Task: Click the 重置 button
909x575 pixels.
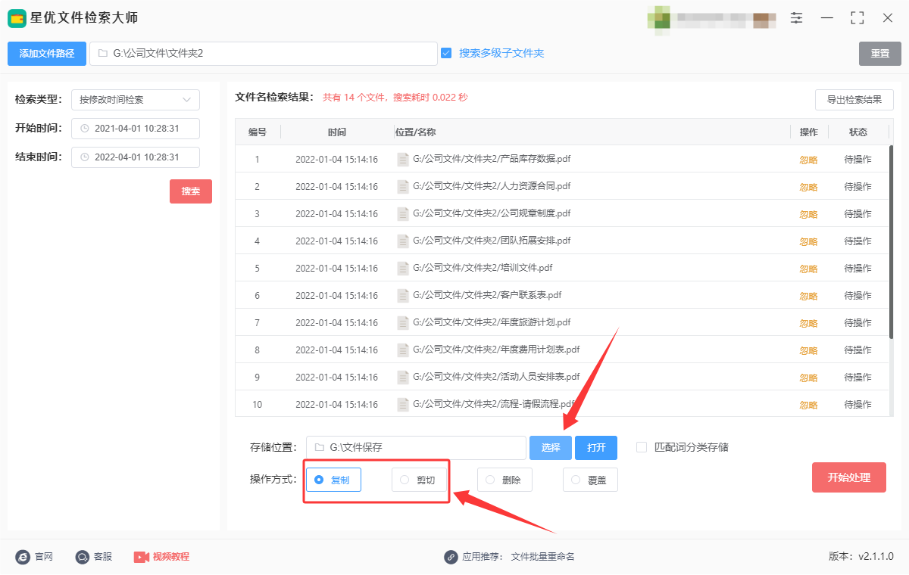Action: [x=880, y=54]
